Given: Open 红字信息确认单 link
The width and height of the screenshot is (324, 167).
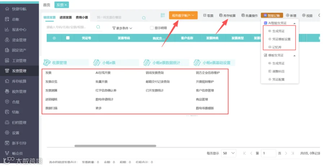Looking at the screenshot, I should [106, 91].
